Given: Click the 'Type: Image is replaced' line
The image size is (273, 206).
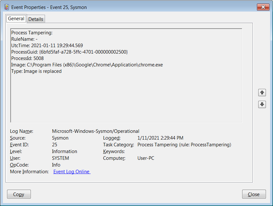Looking at the screenshot, I should click(x=36, y=71).
